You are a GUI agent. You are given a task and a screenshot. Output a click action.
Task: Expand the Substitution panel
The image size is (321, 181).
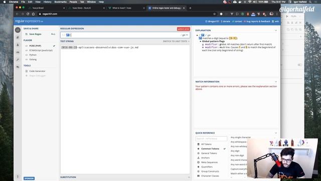pyautogui.click(x=189, y=177)
